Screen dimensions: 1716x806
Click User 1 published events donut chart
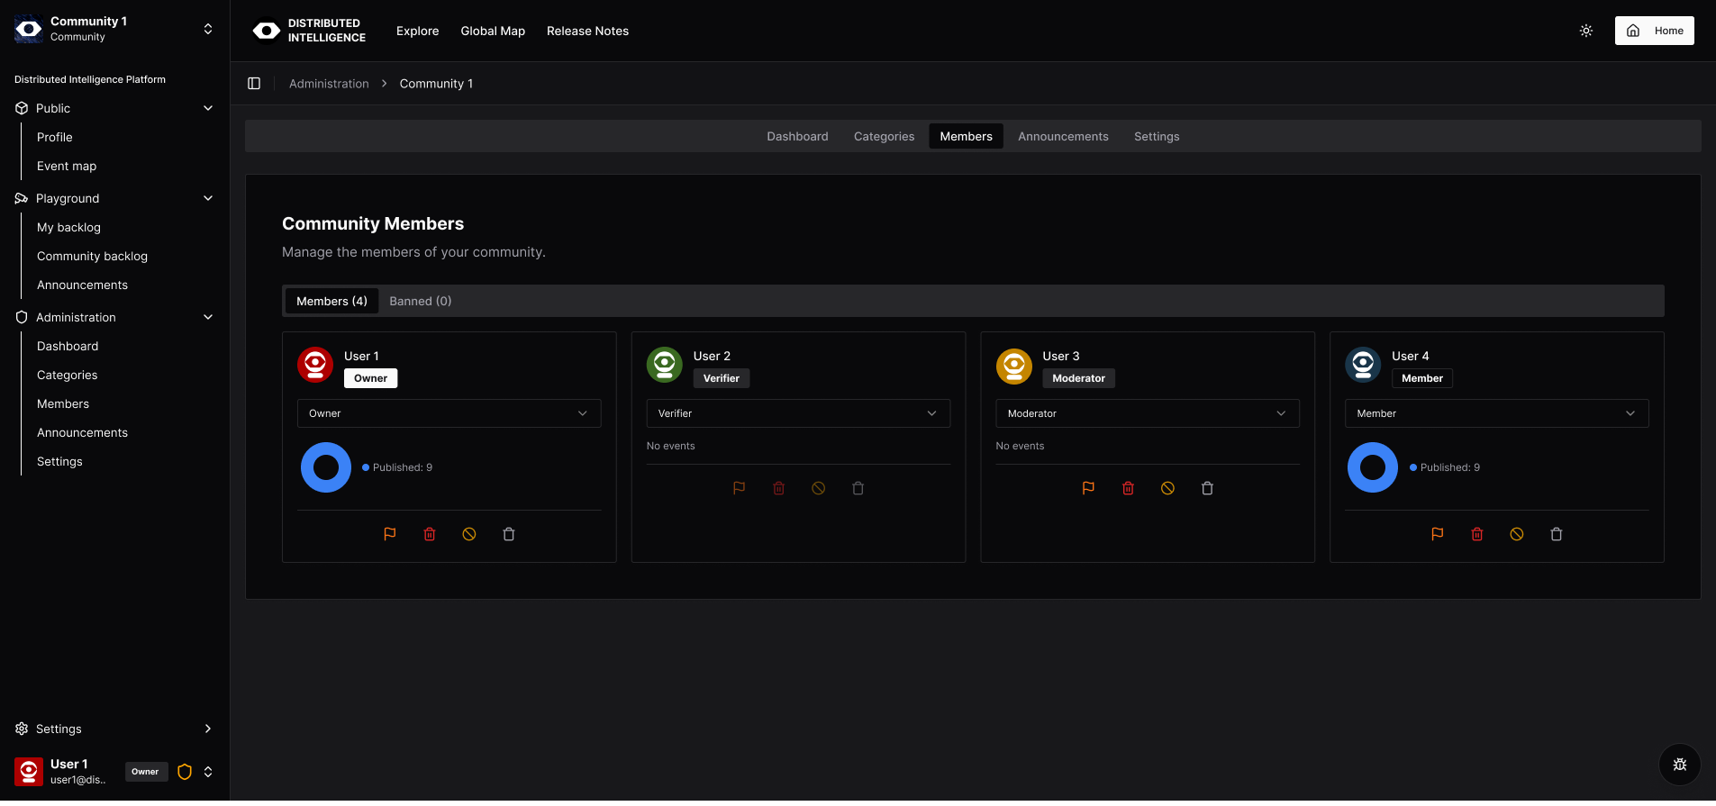click(326, 467)
